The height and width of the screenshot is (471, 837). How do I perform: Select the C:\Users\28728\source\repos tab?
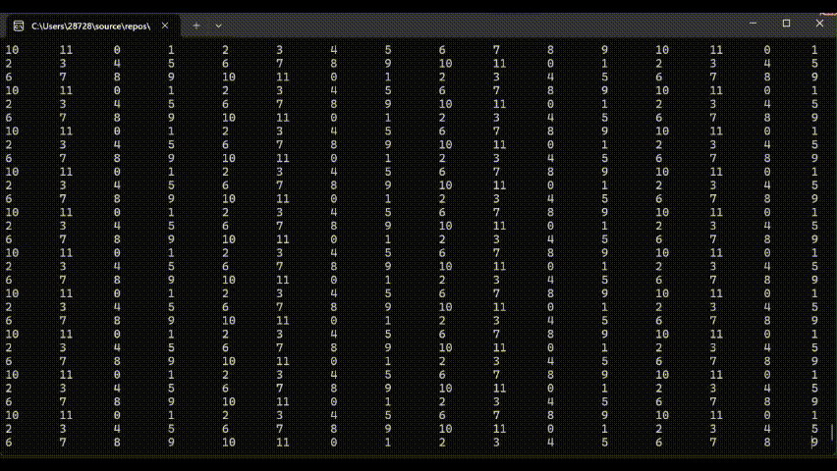click(91, 26)
